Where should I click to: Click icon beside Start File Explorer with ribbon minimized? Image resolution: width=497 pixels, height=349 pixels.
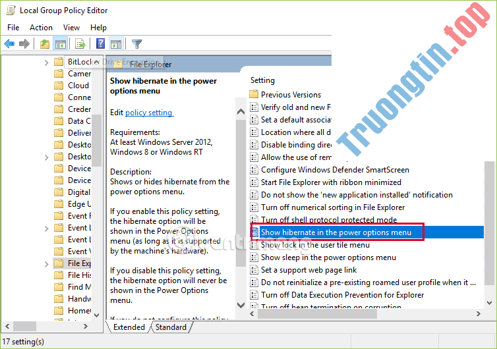coord(254,182)
